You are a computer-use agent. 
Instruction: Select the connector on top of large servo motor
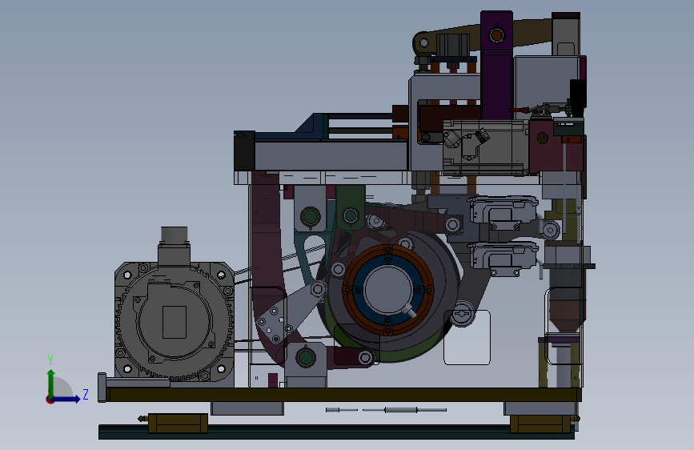click(x=174, y=246)
